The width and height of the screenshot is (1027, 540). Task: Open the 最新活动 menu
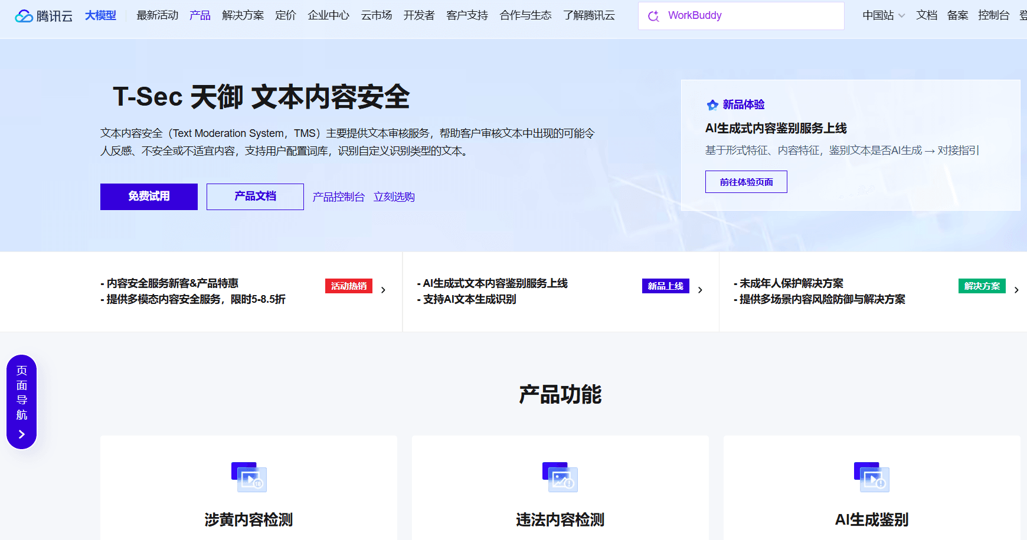pos(158,15)
